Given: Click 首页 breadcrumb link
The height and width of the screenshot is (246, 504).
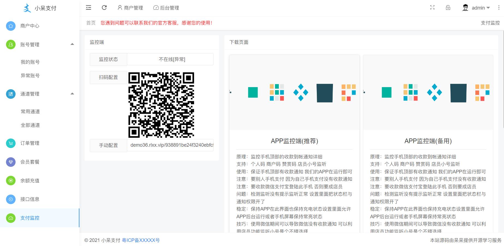Looking at the screenshot, I should 91,23.
